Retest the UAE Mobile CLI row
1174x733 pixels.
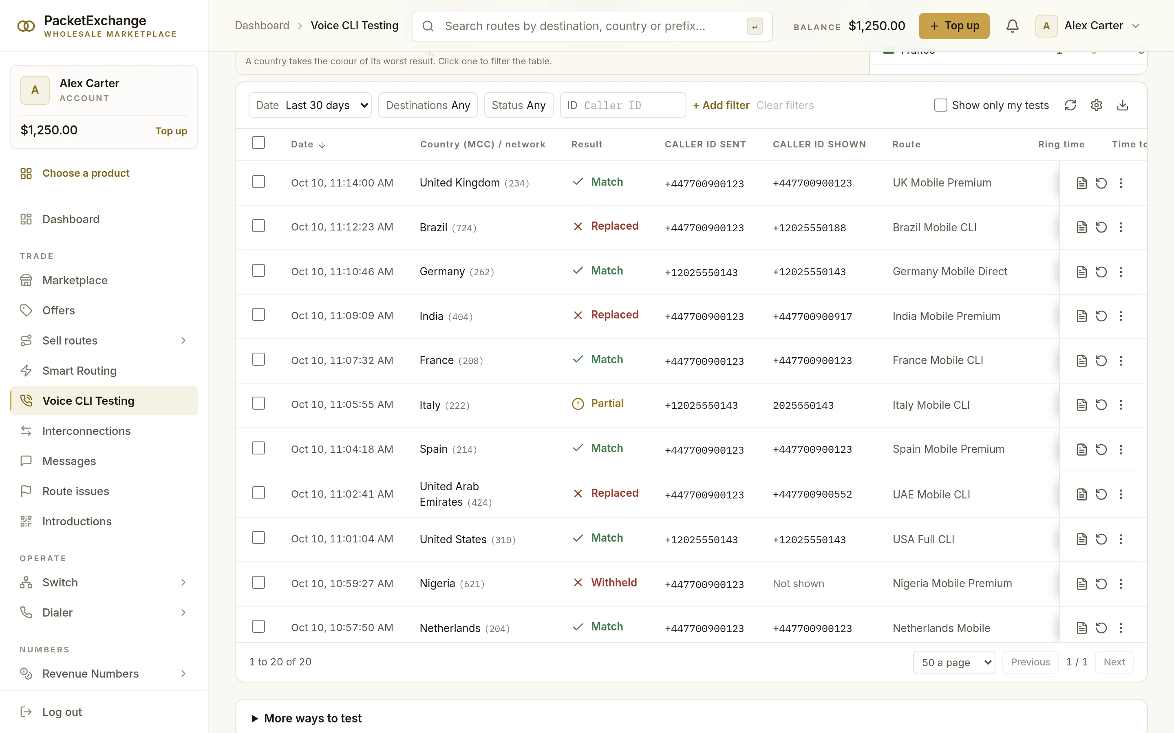(1101, 494)
